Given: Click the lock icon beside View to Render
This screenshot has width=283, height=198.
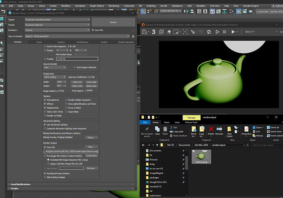Looking at the screenshot, I should pyautogui.click(x=133, y=36).
